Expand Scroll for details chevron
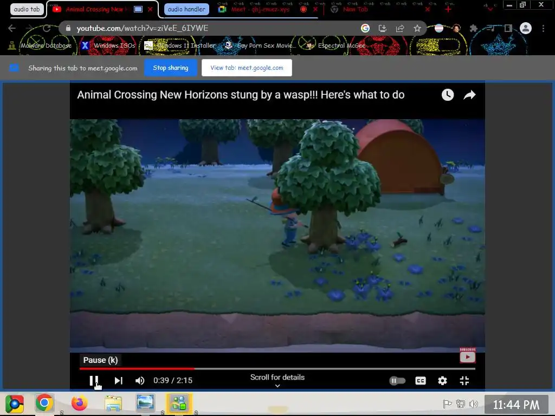Screen dimensions: 555x416 277,386
